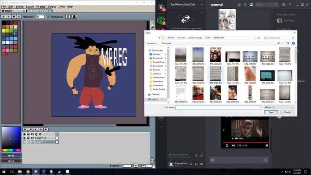
Task: Toggle the lock on Layer 2
Action: 28,138
